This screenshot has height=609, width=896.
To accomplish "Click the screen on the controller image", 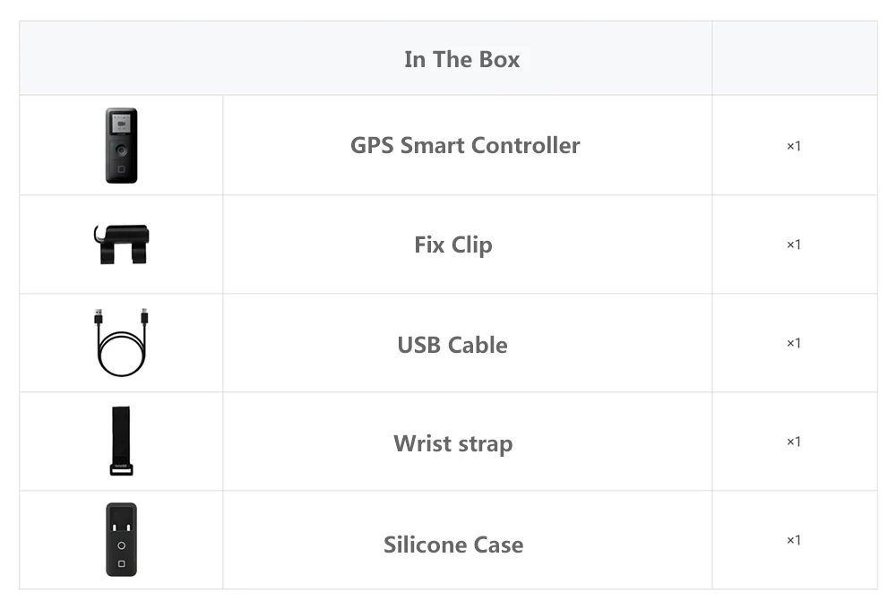I will click(121, 123).
